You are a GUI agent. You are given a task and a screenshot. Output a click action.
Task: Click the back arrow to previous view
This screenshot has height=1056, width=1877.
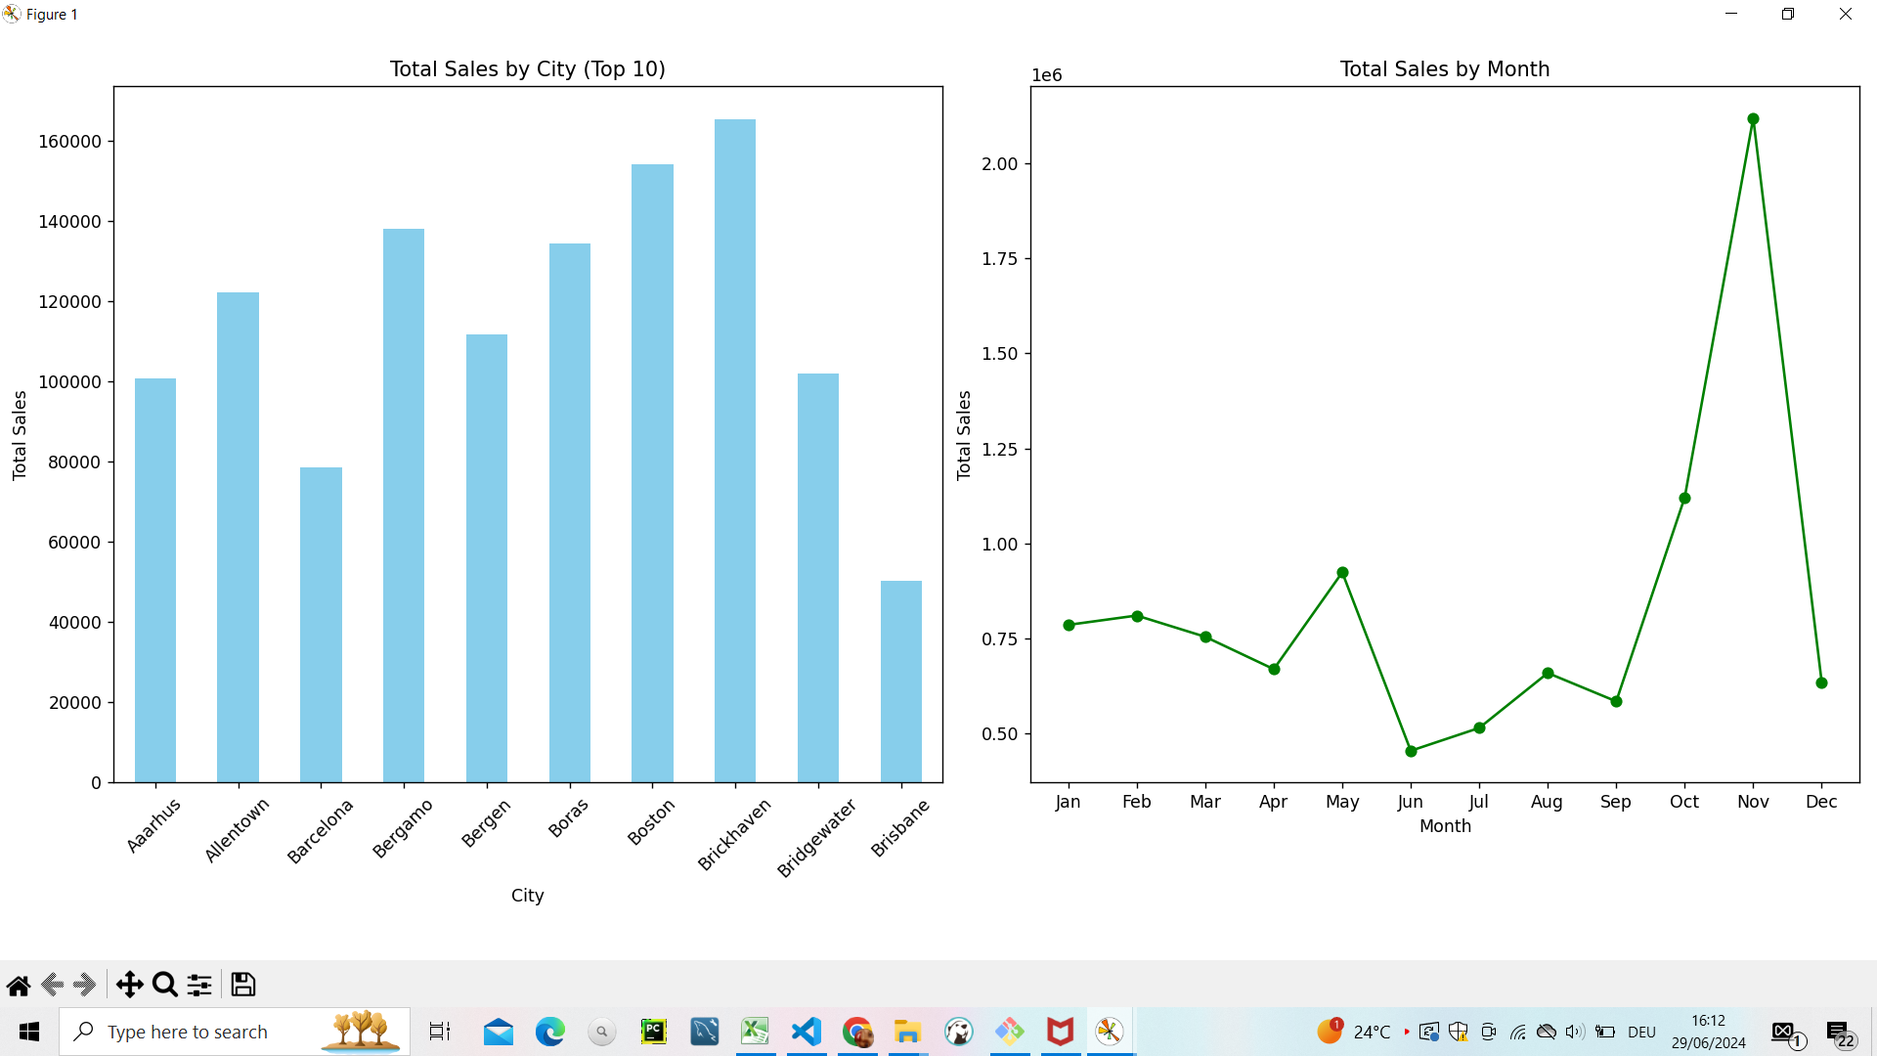53,985
